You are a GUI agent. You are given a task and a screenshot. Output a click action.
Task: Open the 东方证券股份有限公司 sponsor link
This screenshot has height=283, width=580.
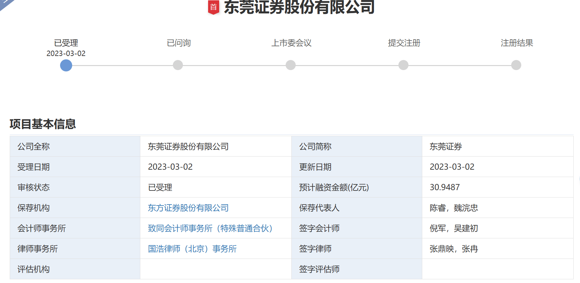click(x=188, y=208)
